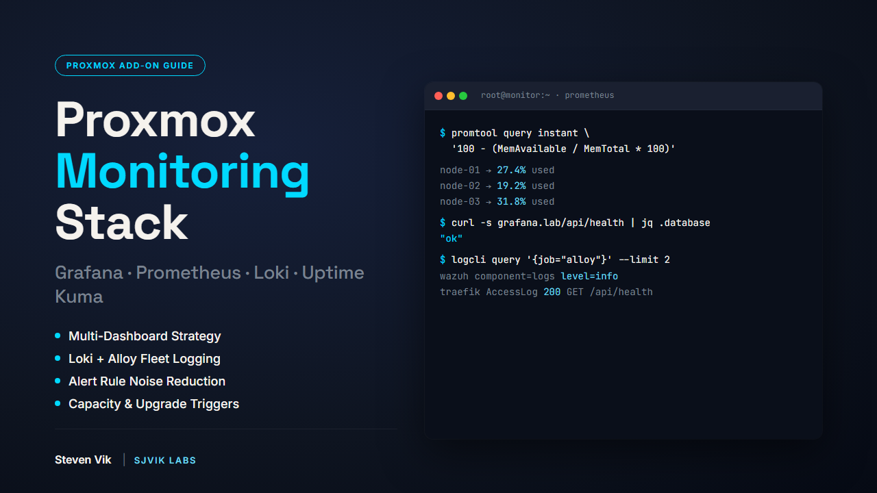Click the red close dot in terminal
The width and height of the screenshot is (877, 493).
pos(438,96)
